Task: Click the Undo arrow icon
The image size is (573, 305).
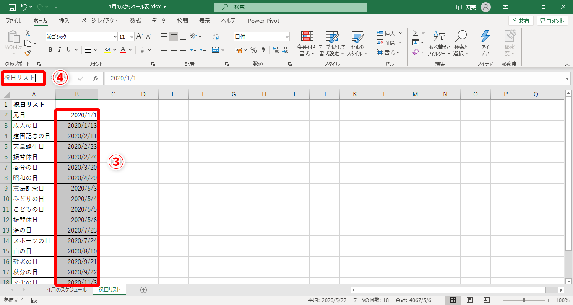Action: 24,7
